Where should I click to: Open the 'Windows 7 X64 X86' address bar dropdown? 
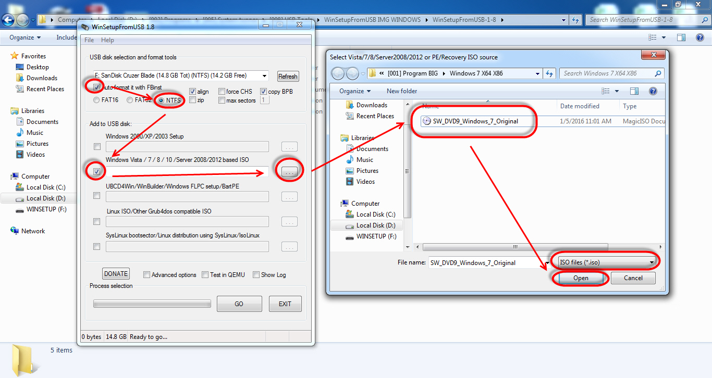[x=537, y=73]
